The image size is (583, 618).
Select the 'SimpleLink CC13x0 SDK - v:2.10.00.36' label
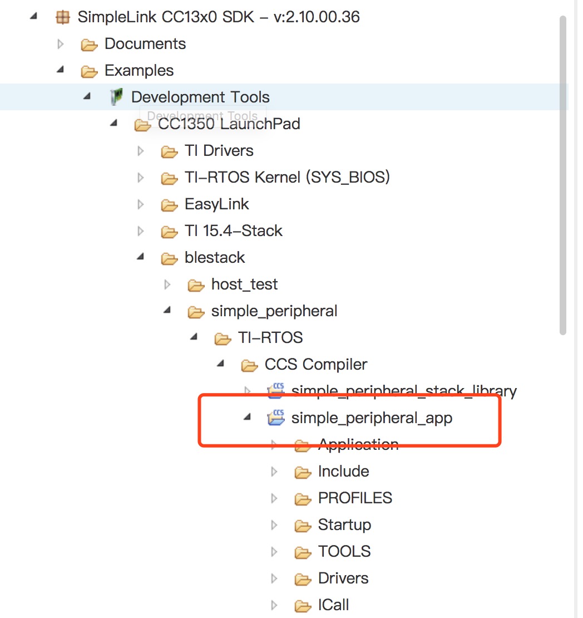219,17
